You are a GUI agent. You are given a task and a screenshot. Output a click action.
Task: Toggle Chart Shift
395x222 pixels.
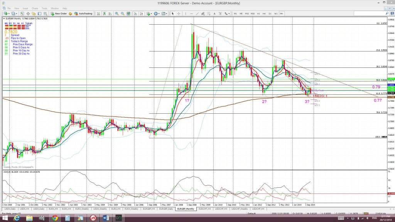click(x=141, y=13)
